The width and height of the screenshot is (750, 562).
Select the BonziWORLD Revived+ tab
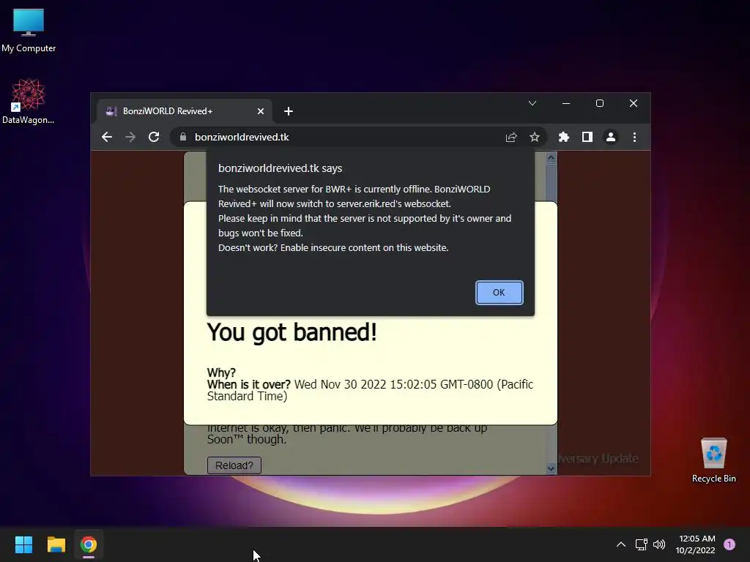tap(185, 111)
